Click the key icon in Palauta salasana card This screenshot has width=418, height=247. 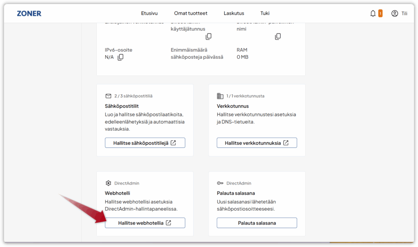220,183
